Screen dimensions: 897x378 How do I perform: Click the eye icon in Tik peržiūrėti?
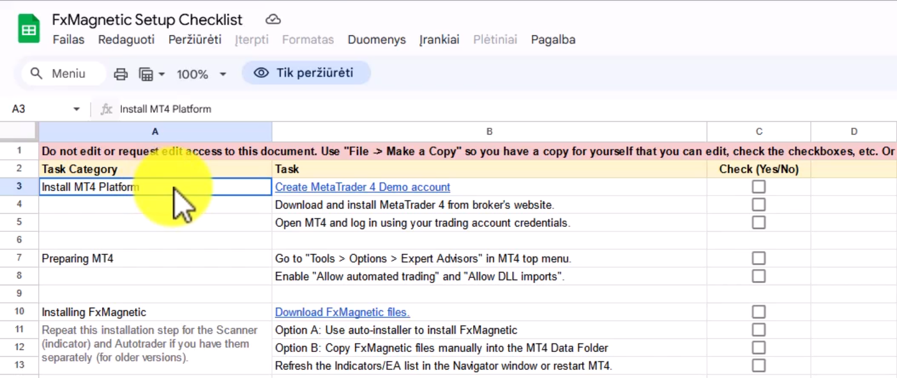(261, 73)
